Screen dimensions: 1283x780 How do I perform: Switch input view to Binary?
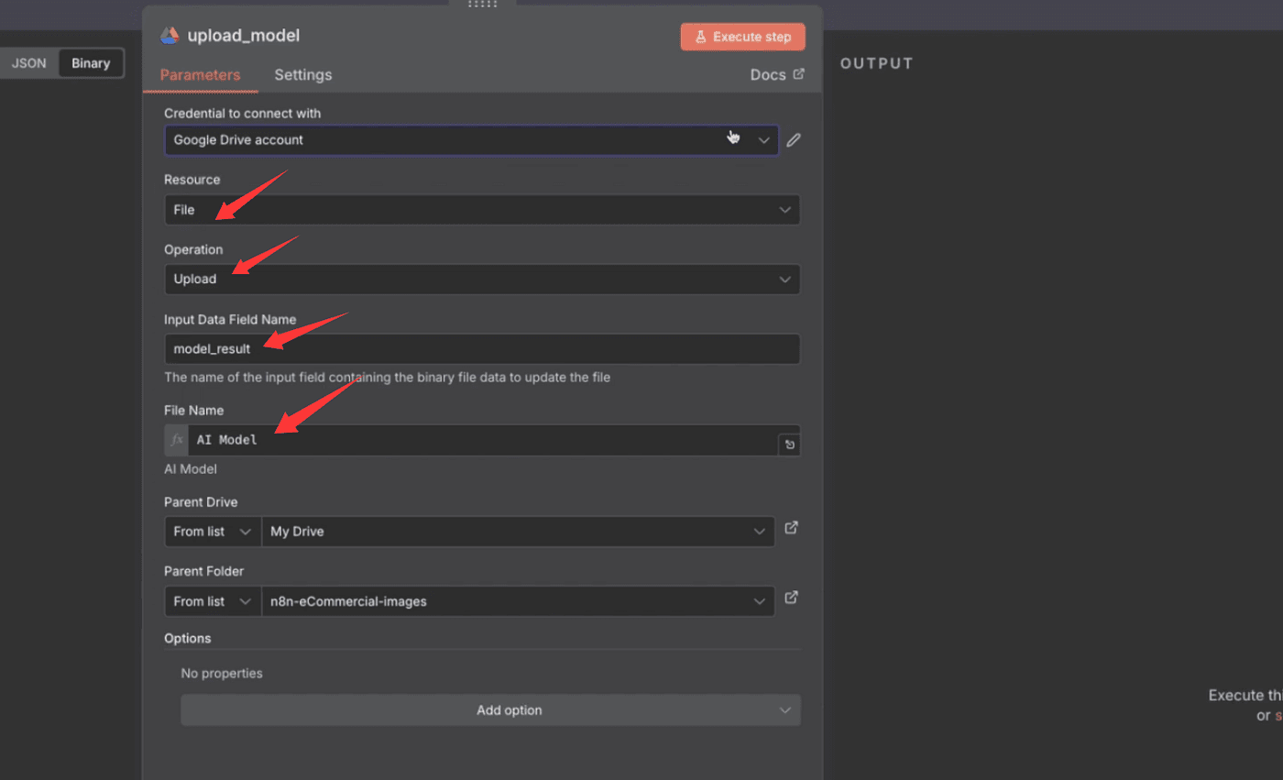click(x=91, y=63)
